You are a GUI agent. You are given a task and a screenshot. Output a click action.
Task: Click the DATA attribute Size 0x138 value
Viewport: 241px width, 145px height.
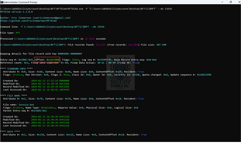click(x=40, y=134)
